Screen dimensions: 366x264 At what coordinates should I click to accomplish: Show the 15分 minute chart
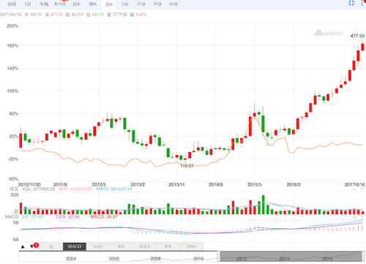pyautogui.click(x=141, y=4)
